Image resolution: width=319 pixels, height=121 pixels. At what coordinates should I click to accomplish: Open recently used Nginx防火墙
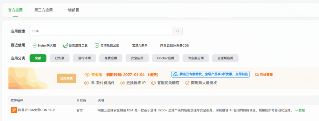47,46
